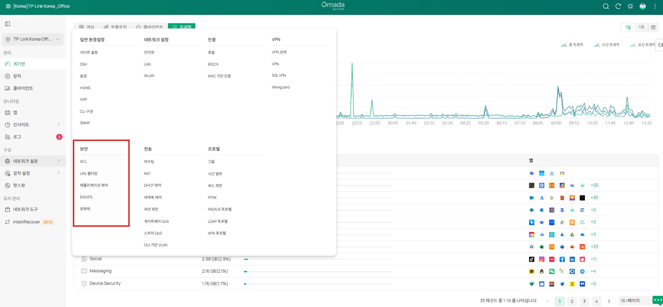Open the TP-Link Korea Office site dropdown

33,39
